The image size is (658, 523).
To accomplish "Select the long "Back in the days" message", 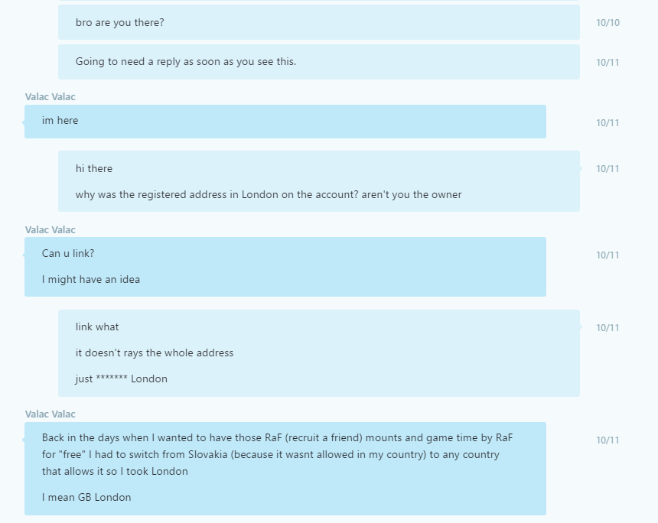I will click(x=277, y=454).
